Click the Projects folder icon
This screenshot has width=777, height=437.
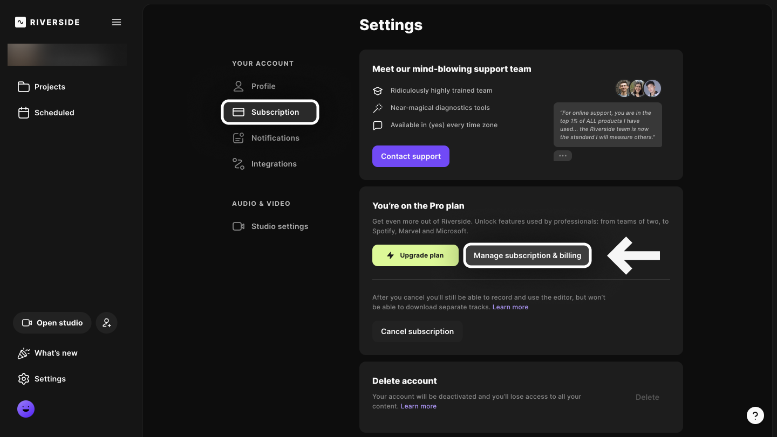24,86
